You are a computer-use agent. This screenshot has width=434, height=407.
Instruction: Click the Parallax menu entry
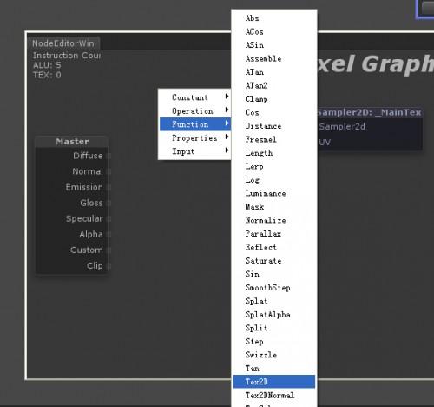[274, 234]
